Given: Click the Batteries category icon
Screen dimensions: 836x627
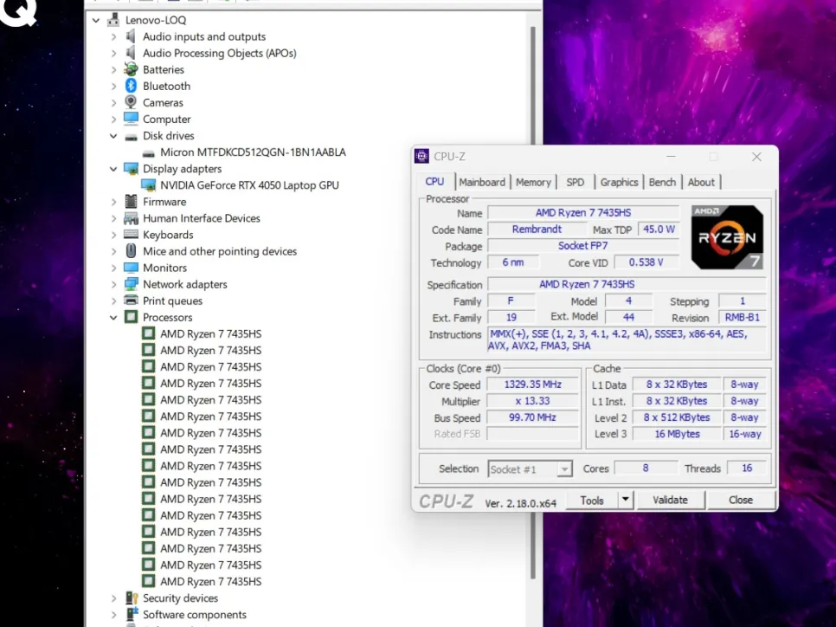Looking at the screenshot, I should (132, 69).
